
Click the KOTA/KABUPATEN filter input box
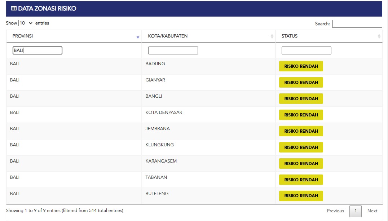click(173, 50)
